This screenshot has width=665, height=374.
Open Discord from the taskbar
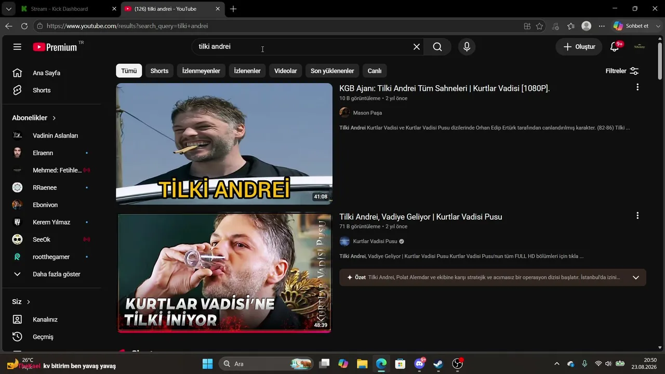tap(420, 364)
